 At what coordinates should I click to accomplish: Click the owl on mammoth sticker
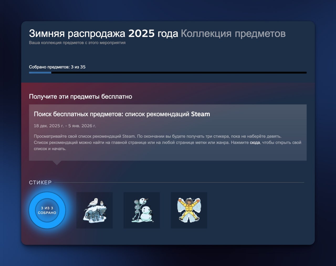[94, 210]
